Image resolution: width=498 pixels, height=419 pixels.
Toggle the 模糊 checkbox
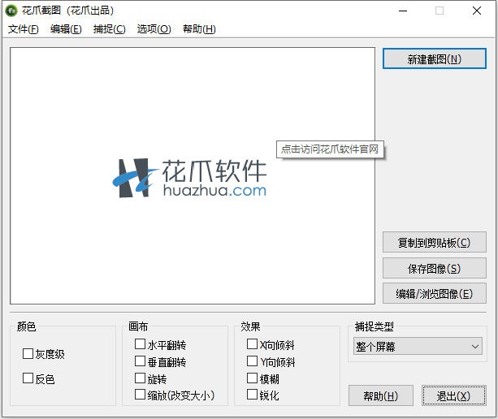click(252, 378)
